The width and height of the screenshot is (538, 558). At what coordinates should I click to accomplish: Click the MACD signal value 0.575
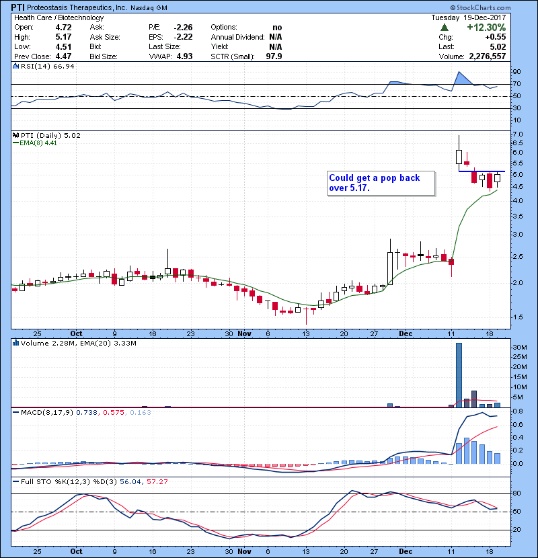tap(114, 413)
